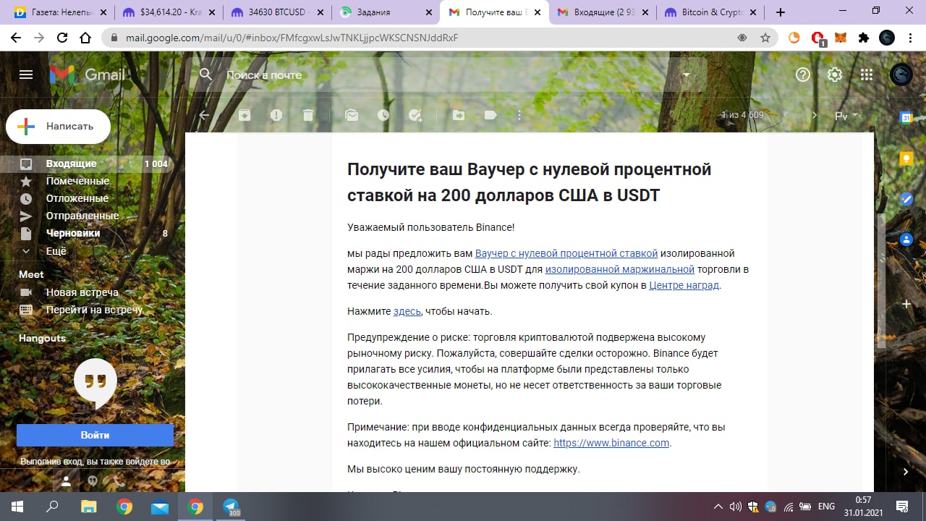Open the Gmail support help icon

click(x=802, y=75)
